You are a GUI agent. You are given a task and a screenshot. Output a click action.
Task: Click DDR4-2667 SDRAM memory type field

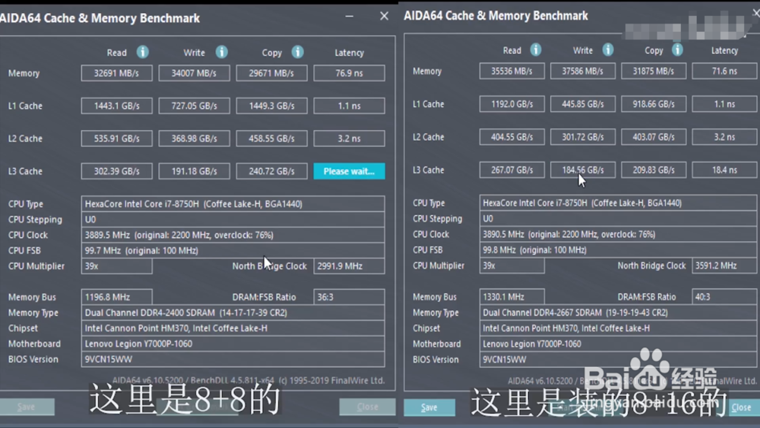(x=618, y=312)
